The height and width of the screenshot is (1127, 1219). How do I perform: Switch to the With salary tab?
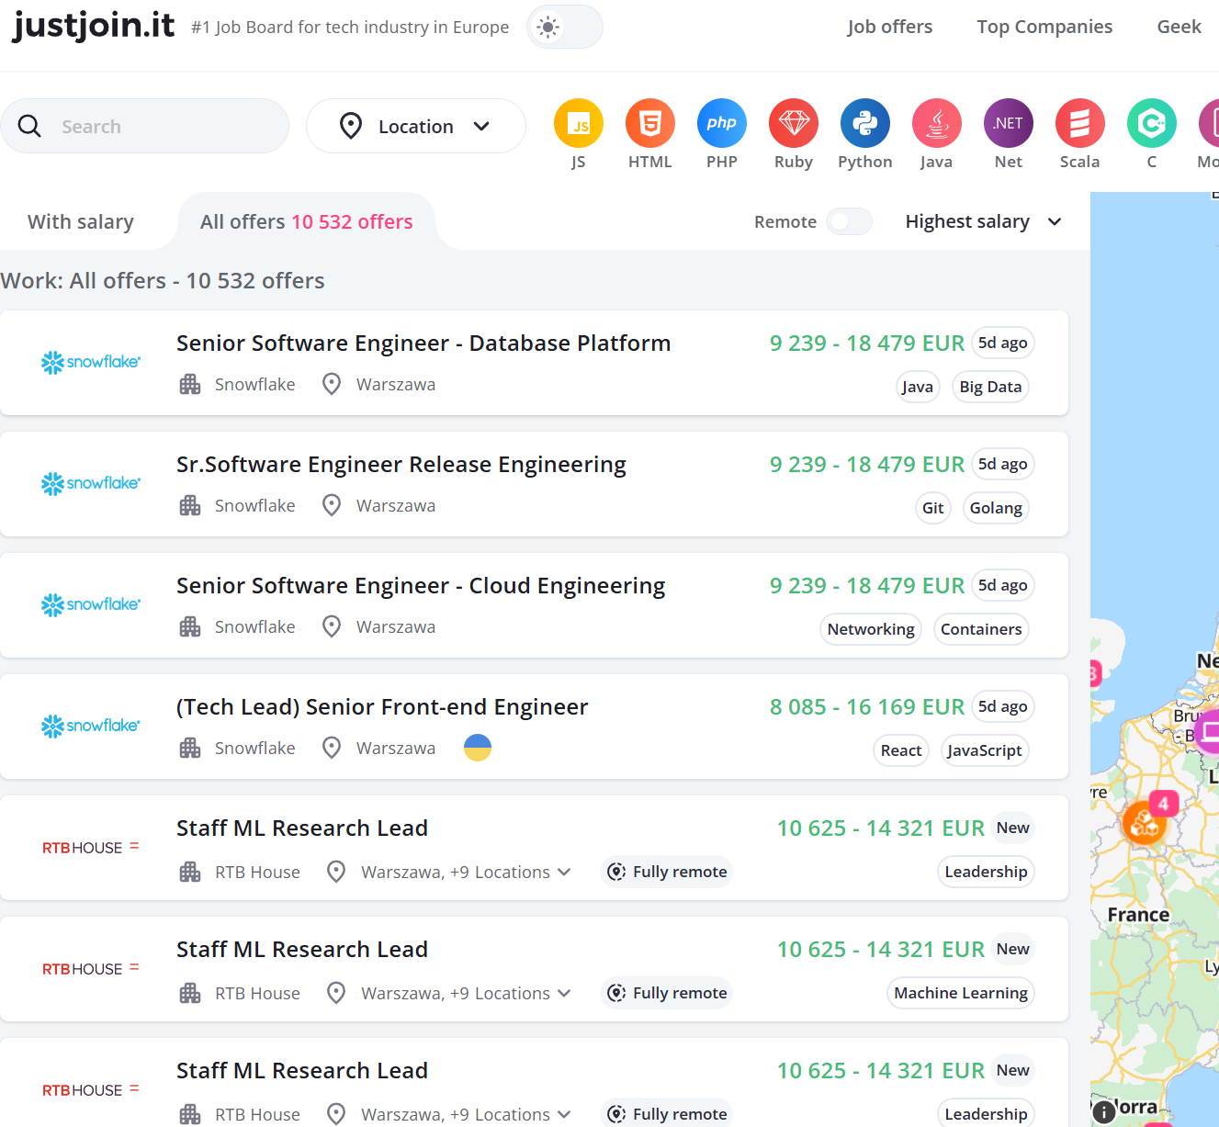point(81,221)
